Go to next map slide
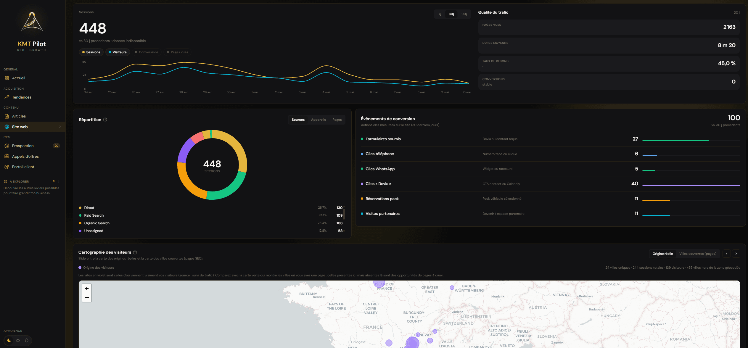748x348 pixels. 736,254
